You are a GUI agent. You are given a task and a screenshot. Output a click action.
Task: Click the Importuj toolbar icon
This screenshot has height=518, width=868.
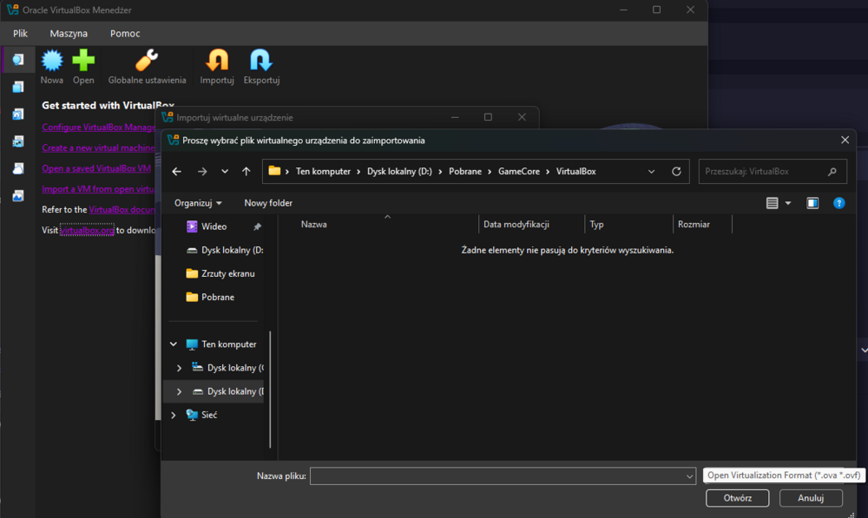pyautogui.click(x=217, y=61)
